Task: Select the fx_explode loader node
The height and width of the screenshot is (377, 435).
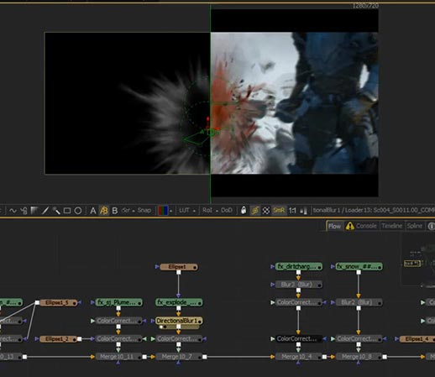Action: 179,302
